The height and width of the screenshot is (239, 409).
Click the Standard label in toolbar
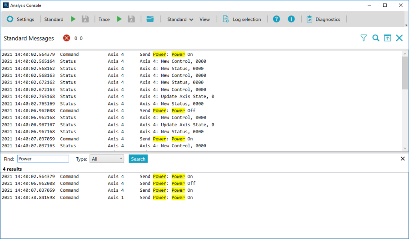pos(54,19)
